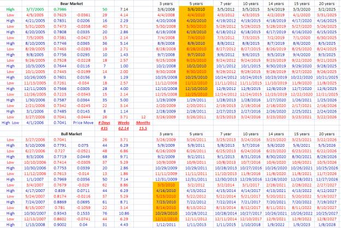Viewport: 341px width, 228px height.
Task: Select the price cell 0.7485
Action: pos(60,111)
